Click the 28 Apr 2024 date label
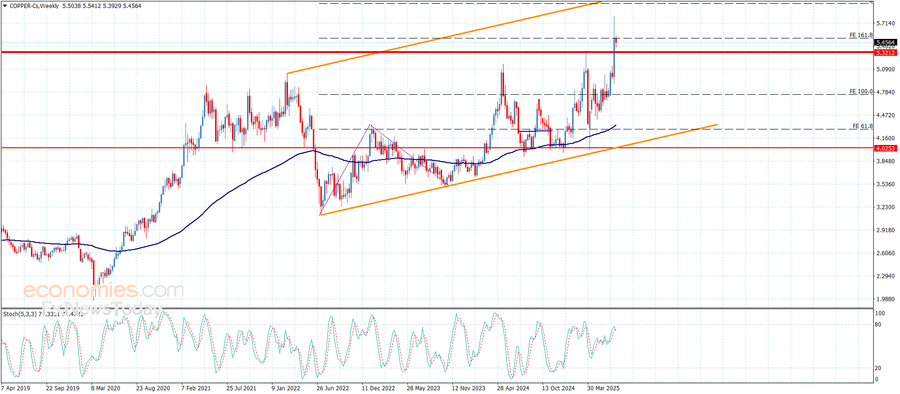The image size is (900, 394). coord(513,388)
